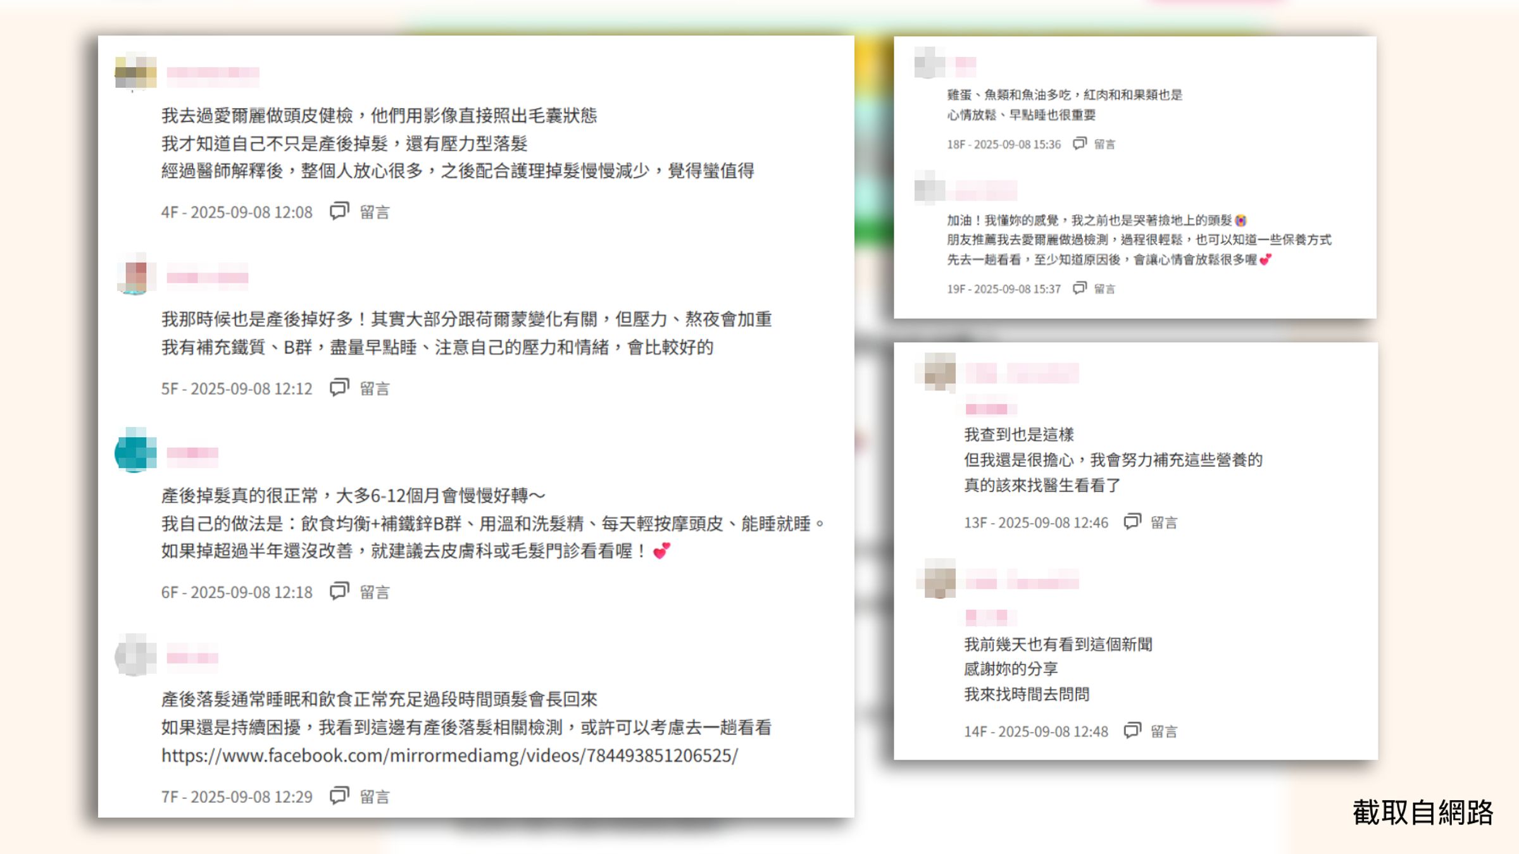
Task: Click the comment bubble icon on floor 13F
Action: tap(1132, 522)
